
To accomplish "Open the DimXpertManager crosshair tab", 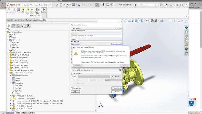I will point(23,26).
